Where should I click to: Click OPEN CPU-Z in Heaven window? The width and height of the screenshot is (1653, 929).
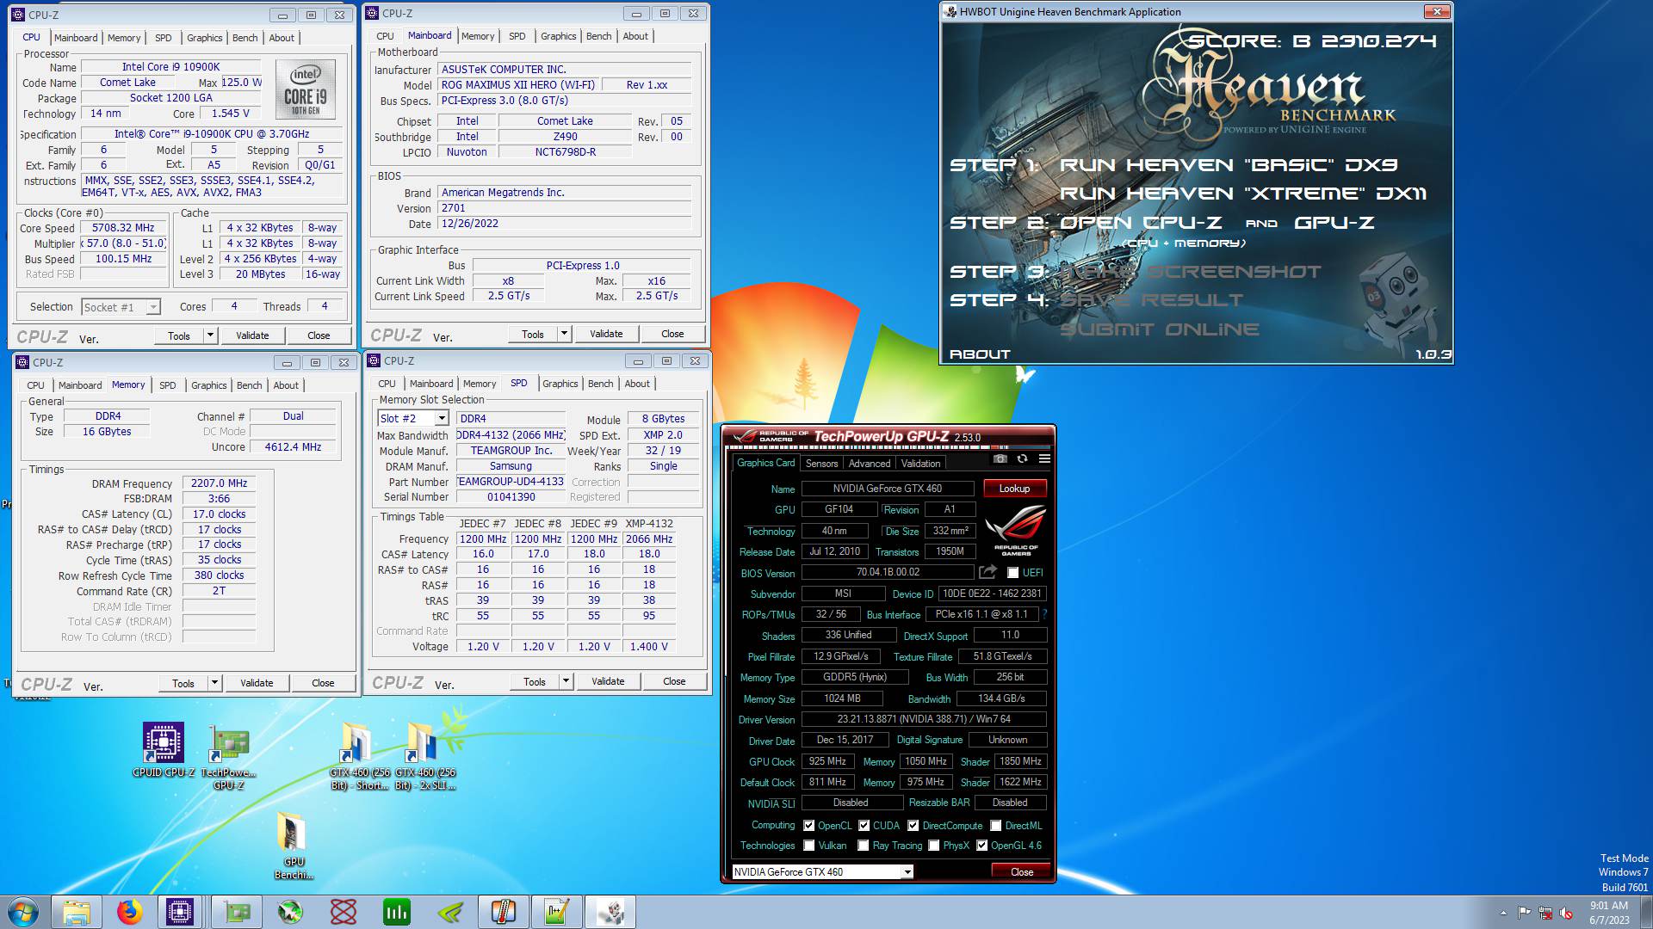(1140, 223)
